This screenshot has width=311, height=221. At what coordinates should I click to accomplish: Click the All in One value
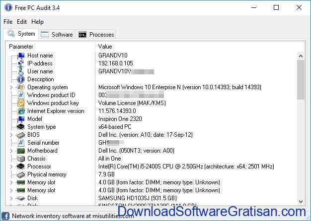109,159
